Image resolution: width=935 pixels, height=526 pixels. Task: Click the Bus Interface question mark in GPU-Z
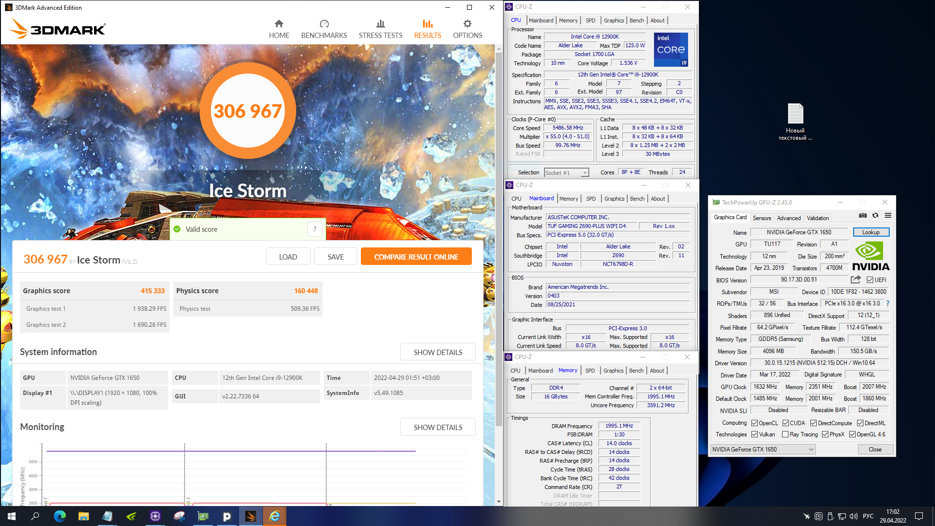click(888, 303)
